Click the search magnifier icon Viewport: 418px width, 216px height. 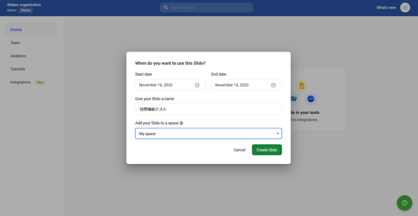166,8
